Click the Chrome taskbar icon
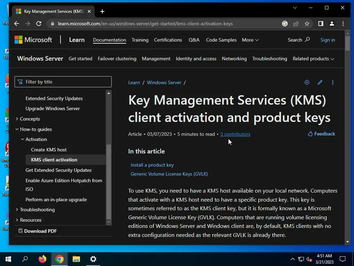354x266 pixels. click(59, 259)
